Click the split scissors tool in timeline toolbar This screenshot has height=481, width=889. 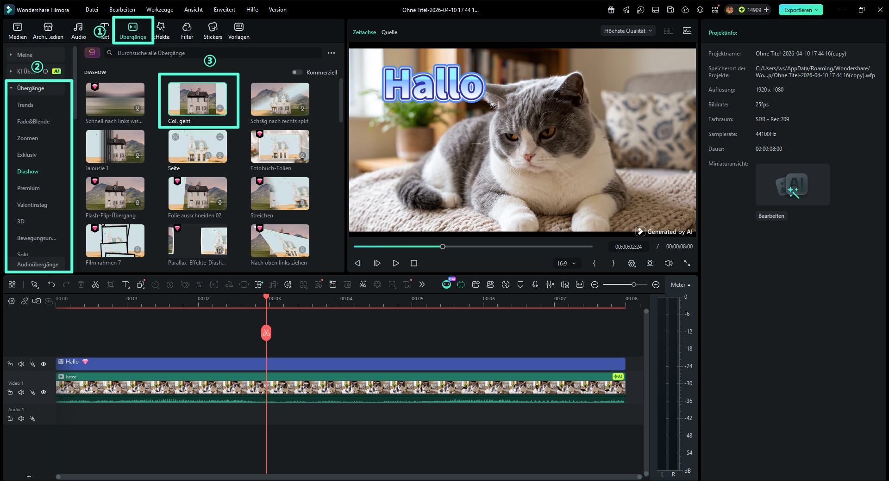coord(95,284)
